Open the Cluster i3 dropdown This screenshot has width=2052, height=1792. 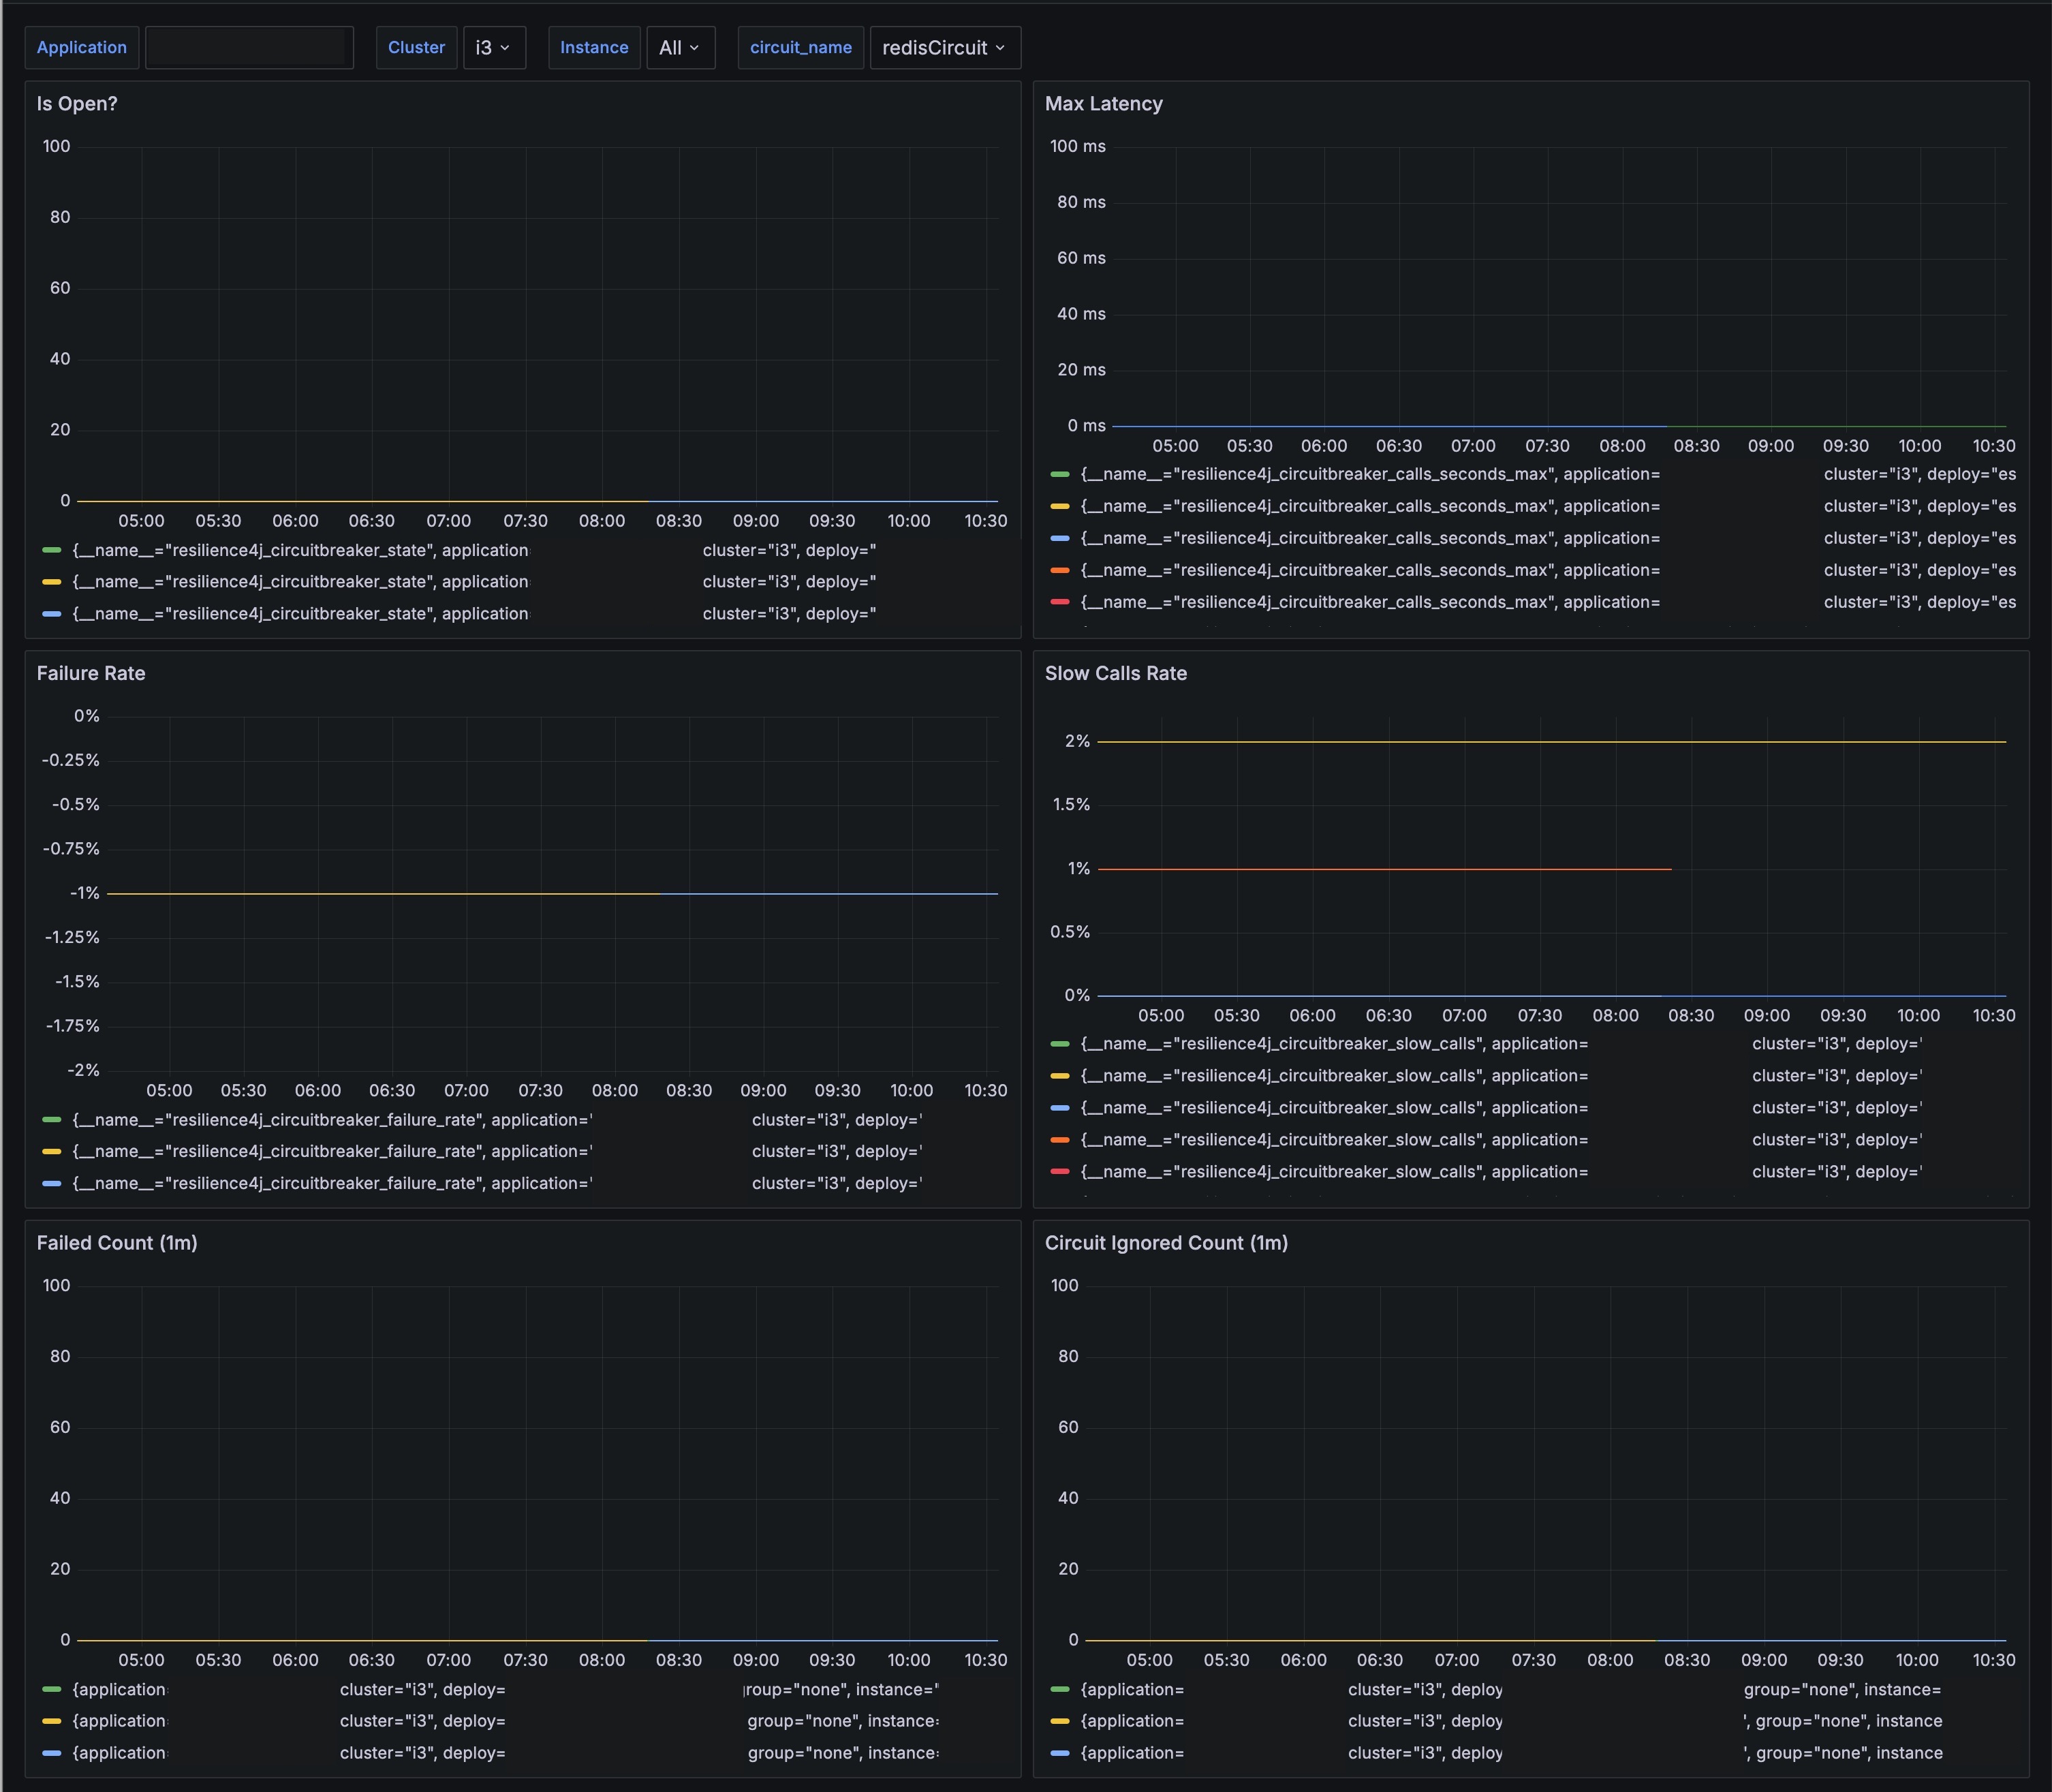coord(493,47)
